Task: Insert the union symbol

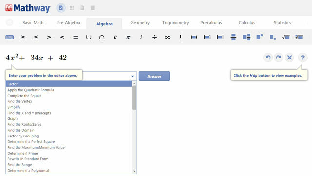Action: (89, 37)
